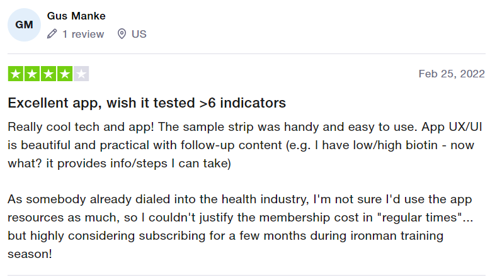Viewport: 490px width, 280px height.
Task: Click the paragraph beginning 'As somebody already dialed'
Action: click(x=241, y=227)
